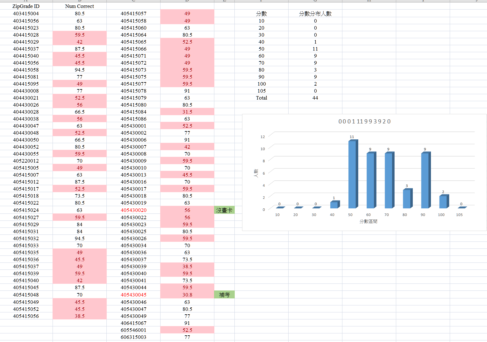Click the "分數分布人數" header cell
The height and width of the screenshot is (342, 487).
pyautogui.click(x=315, y=14)
